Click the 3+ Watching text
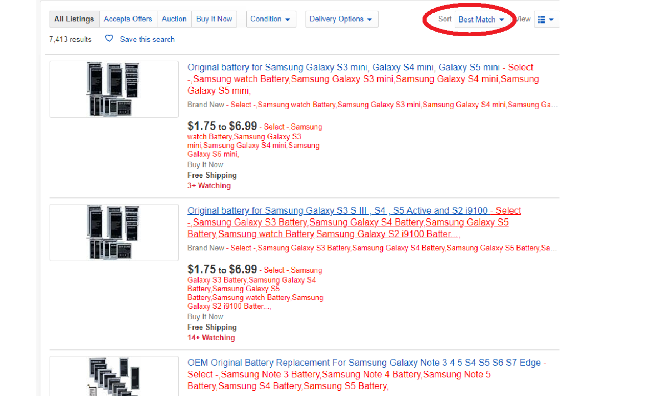The height and width of the screenshot is (408, 654). coord(209,186)
